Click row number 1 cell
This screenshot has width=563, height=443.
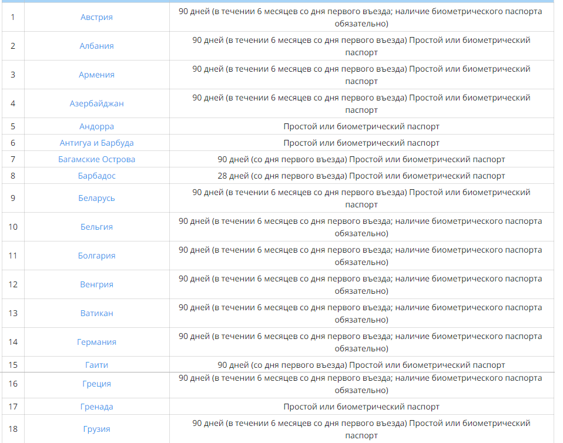click(x=13, y=17)
